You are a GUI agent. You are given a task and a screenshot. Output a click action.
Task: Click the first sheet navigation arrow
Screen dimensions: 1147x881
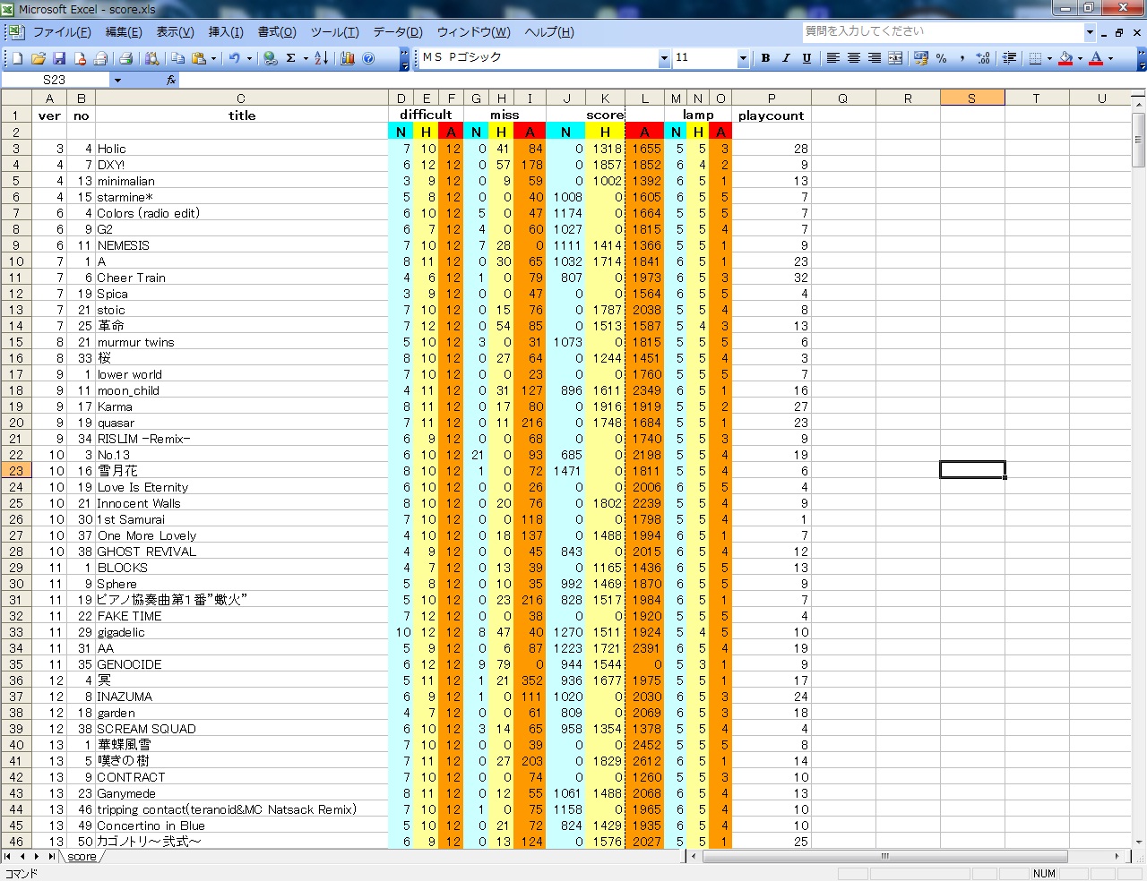pos(8,857)
